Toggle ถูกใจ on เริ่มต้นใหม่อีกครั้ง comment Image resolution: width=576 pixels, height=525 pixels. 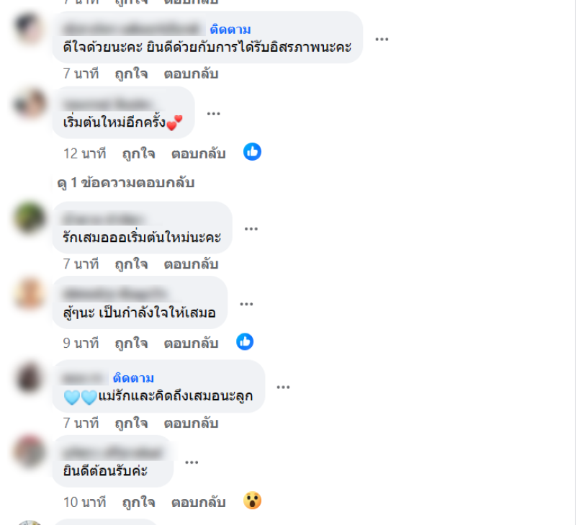click(138, 153)
